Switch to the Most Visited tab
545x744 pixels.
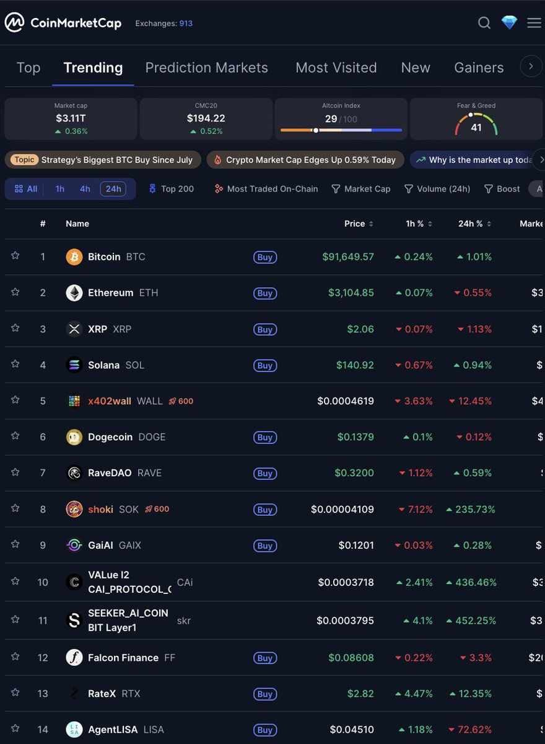pyautogui.click(x=336, y=67)
